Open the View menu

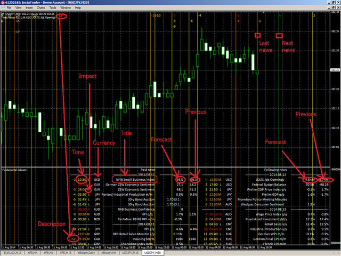18,7
